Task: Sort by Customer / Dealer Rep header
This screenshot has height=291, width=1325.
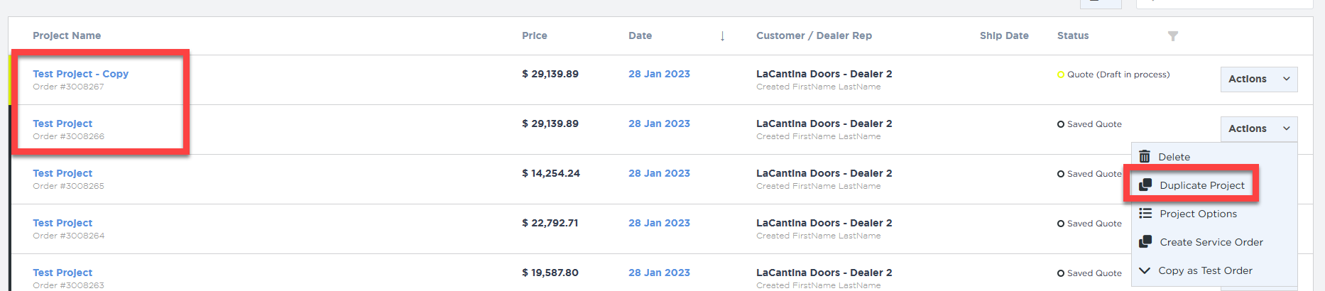Action: pyautogui.click(x=814, y=35)
